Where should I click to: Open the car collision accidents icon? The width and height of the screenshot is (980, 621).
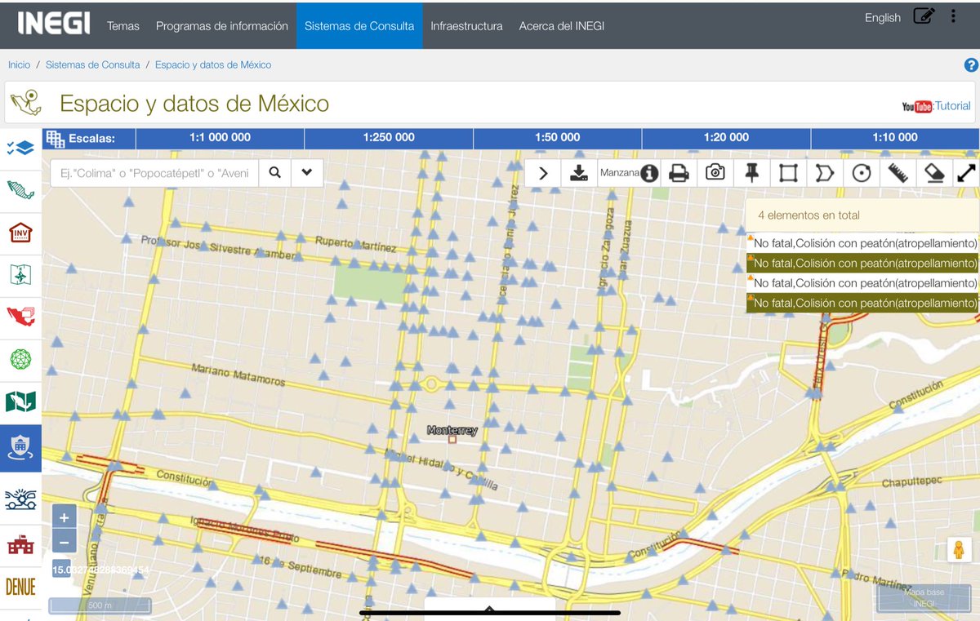click(x=20, y=499)
